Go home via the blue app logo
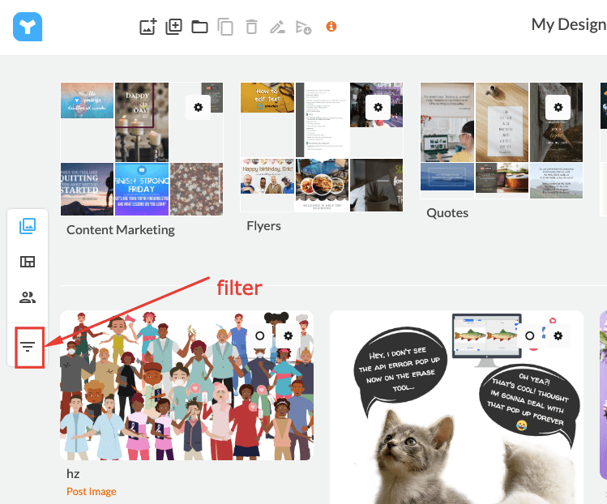Viewport: 607px width, 504px height. [x=28, y=27]
